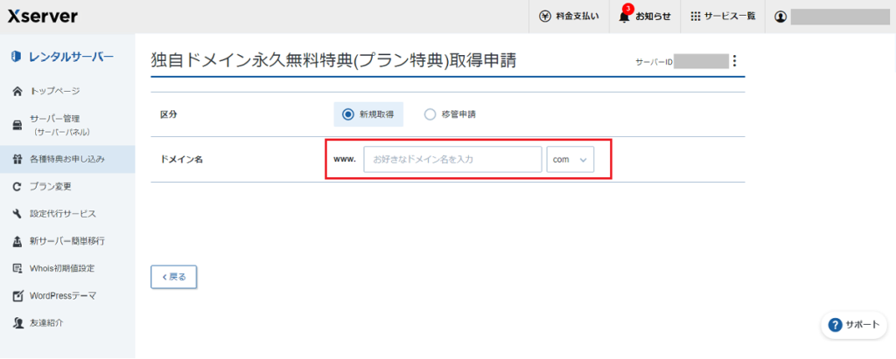Click the 戻る back button
The width and height of the screenshot is (896, 359).
click(174, 277)
